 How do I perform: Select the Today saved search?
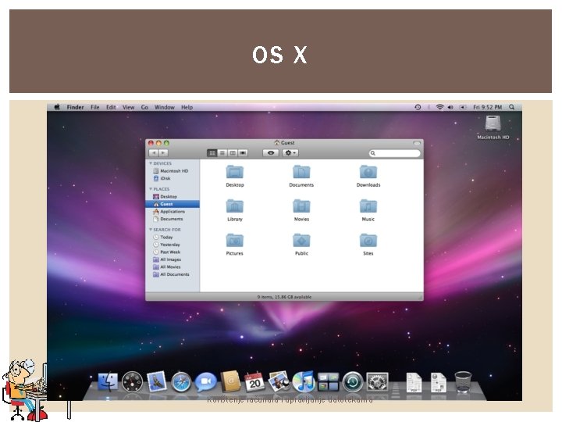tap(173, 238)
